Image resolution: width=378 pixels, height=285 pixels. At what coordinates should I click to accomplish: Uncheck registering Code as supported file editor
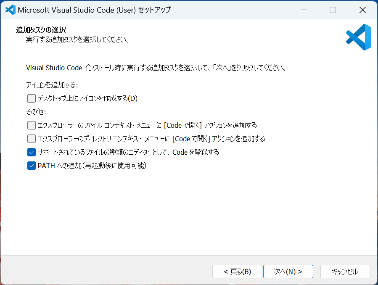(x=31, y=152)
